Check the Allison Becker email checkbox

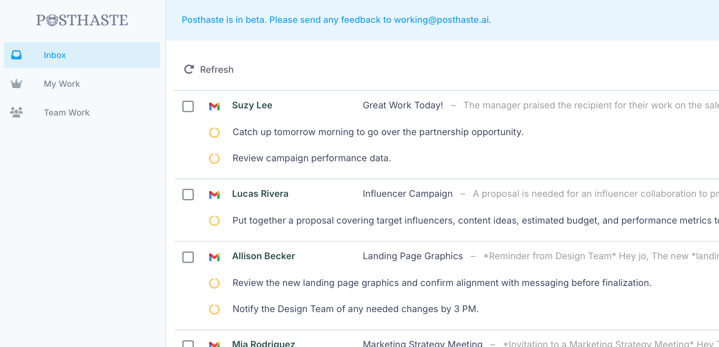click(188, 257)
